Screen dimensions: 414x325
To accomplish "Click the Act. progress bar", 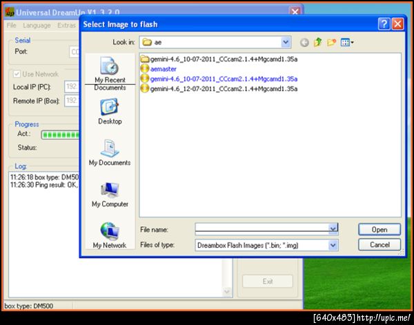I will [61, 135].
